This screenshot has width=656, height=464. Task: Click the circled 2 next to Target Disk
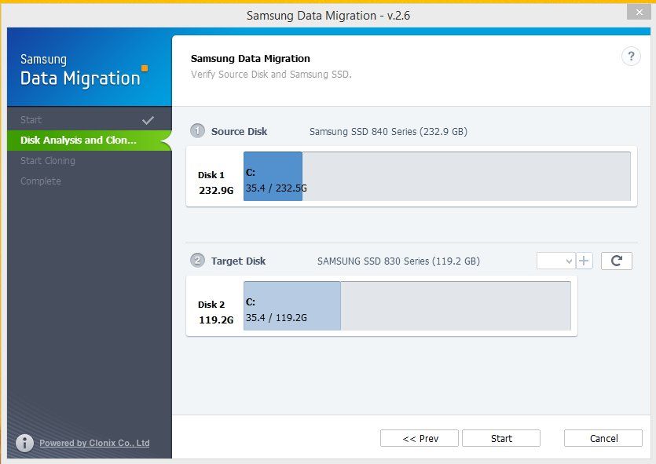197,261
